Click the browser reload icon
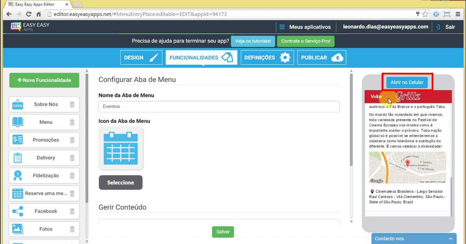The height and width of the screenshot is (244, 466). (28, 14)
